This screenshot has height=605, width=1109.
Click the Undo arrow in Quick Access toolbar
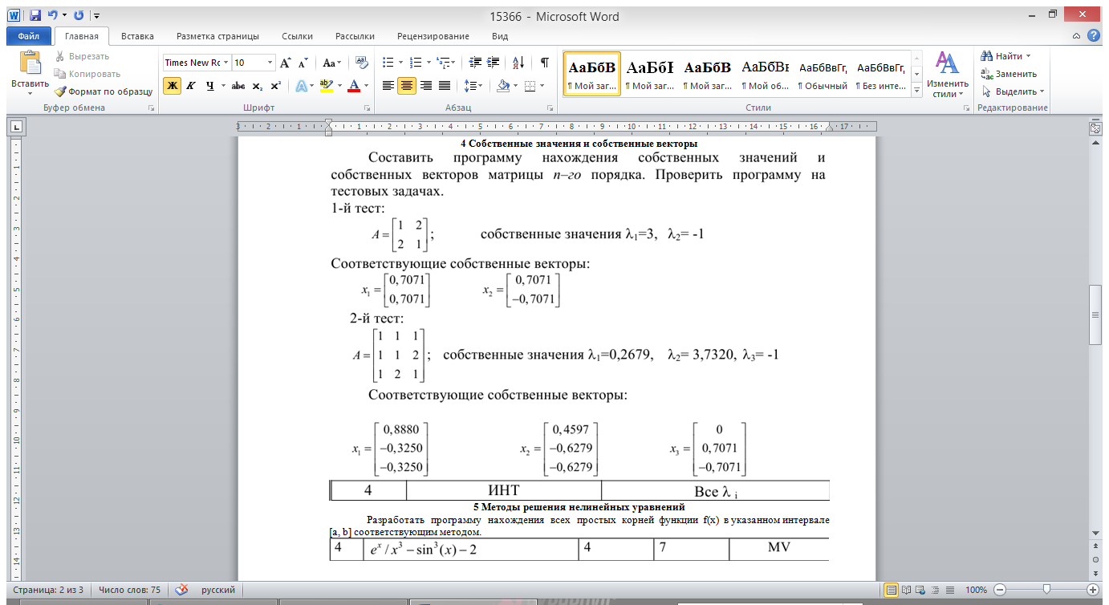52,15
